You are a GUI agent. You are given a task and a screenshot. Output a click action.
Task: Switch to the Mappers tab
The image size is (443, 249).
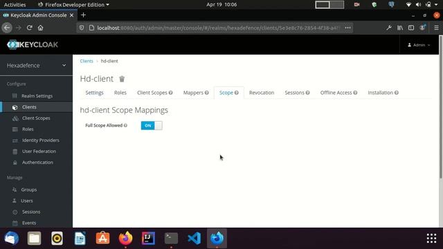pyautogui.click(x=193, y=93)
